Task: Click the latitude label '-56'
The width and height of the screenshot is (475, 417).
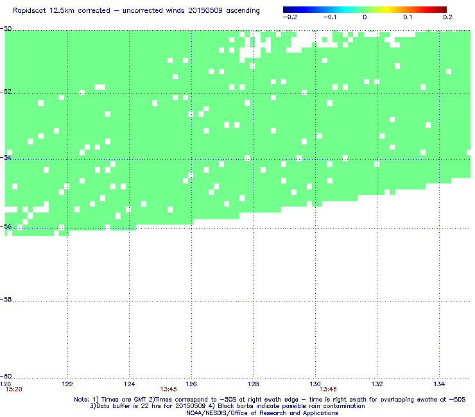Action: (x=6, y=226)
